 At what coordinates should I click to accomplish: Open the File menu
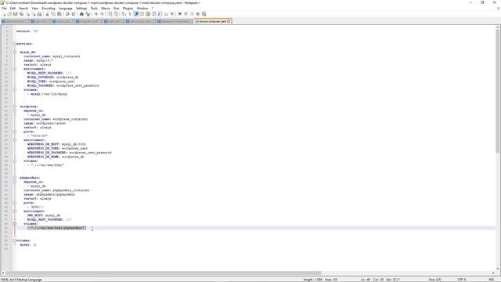click(4, 9)
